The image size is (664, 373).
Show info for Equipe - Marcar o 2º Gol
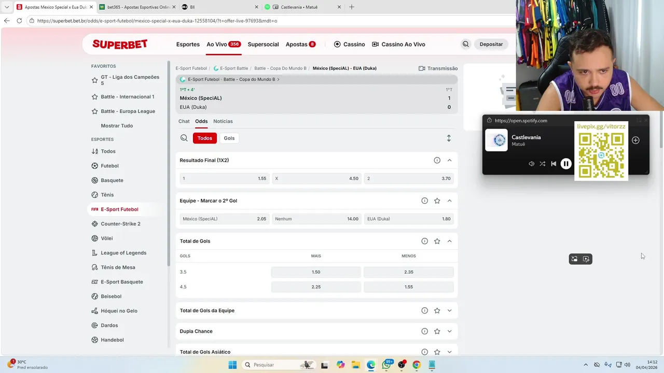tap(424, 200)
